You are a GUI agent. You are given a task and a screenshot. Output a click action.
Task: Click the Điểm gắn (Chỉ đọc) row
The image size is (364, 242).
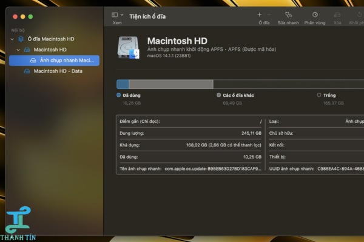point(190,122)
